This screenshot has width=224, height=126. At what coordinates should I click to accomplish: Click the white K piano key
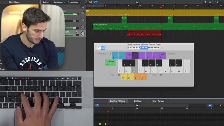click(167, 70)
